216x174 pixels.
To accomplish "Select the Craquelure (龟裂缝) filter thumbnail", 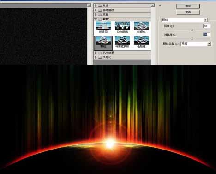I will (141, 42).
